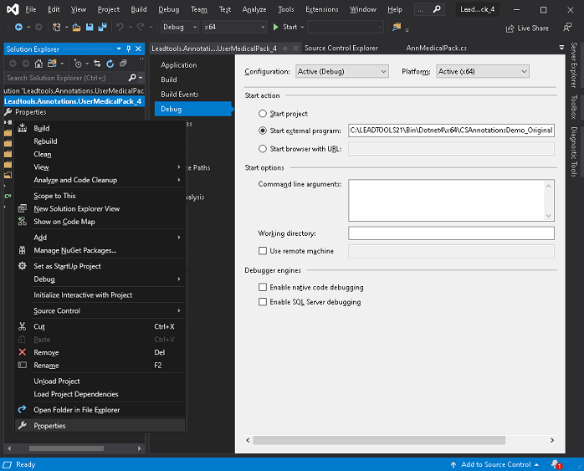The height and width of the screenshot is (471, 584).
Task: Open the Toolbox side tab
Action: tap(574, 107)
